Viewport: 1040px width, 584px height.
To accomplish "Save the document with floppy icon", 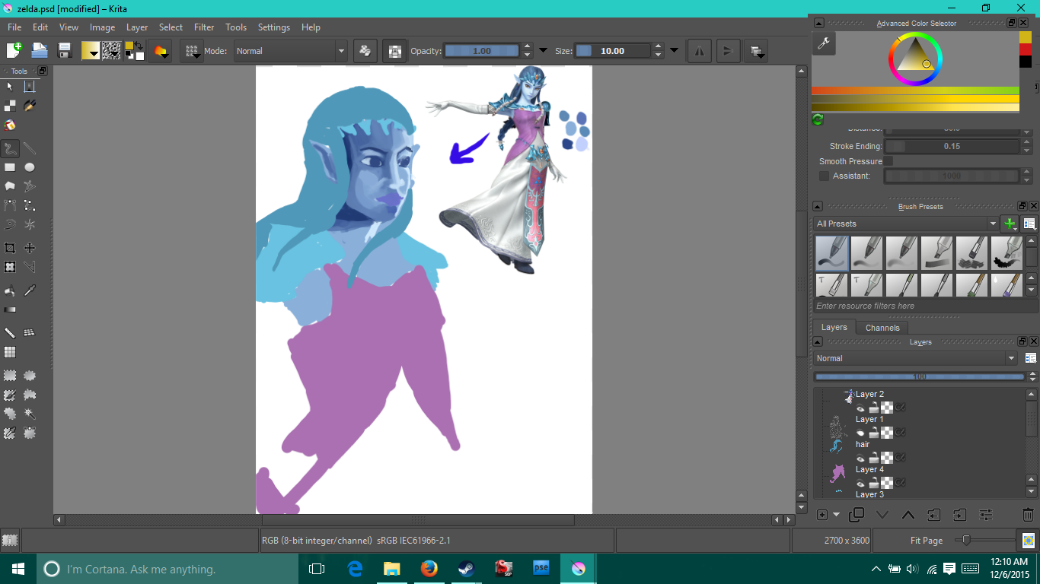I will (x=65, y=51).
